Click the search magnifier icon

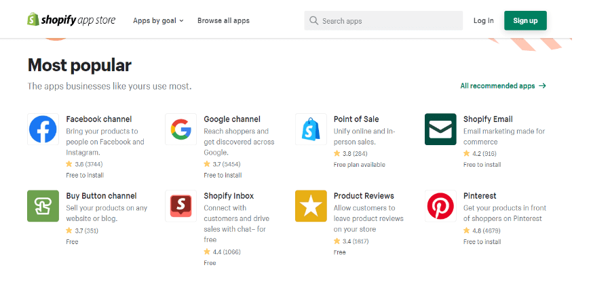pos(313,20)
